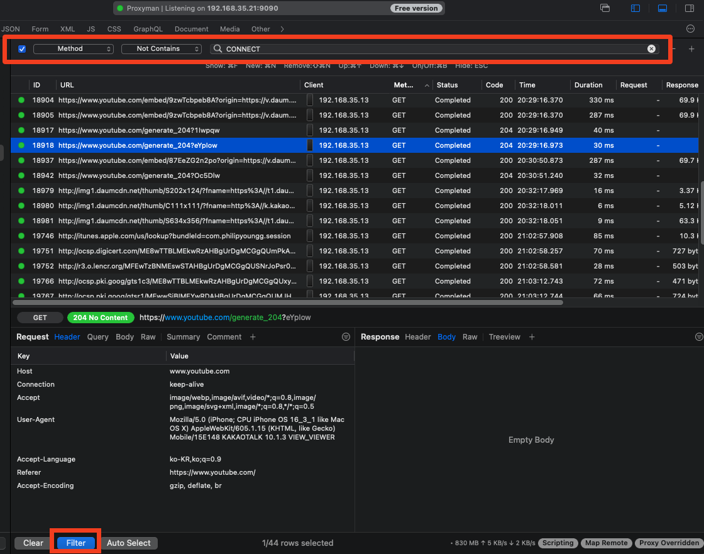Switch to the Request Query tab
Screen dimensions: 704x554
tap(97, 337)
